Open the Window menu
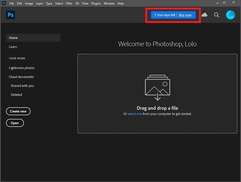 pyautogui.click(x=109, y=3)
